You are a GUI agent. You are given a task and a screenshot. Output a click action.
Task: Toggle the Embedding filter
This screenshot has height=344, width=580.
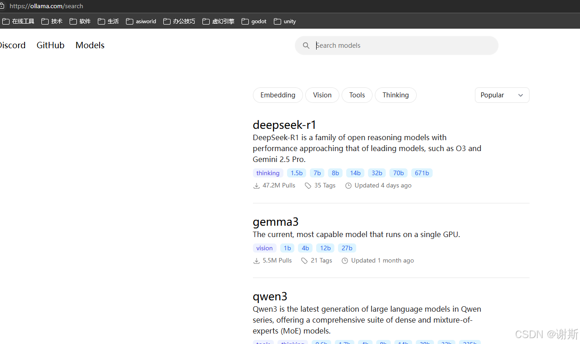coord(278,95)
